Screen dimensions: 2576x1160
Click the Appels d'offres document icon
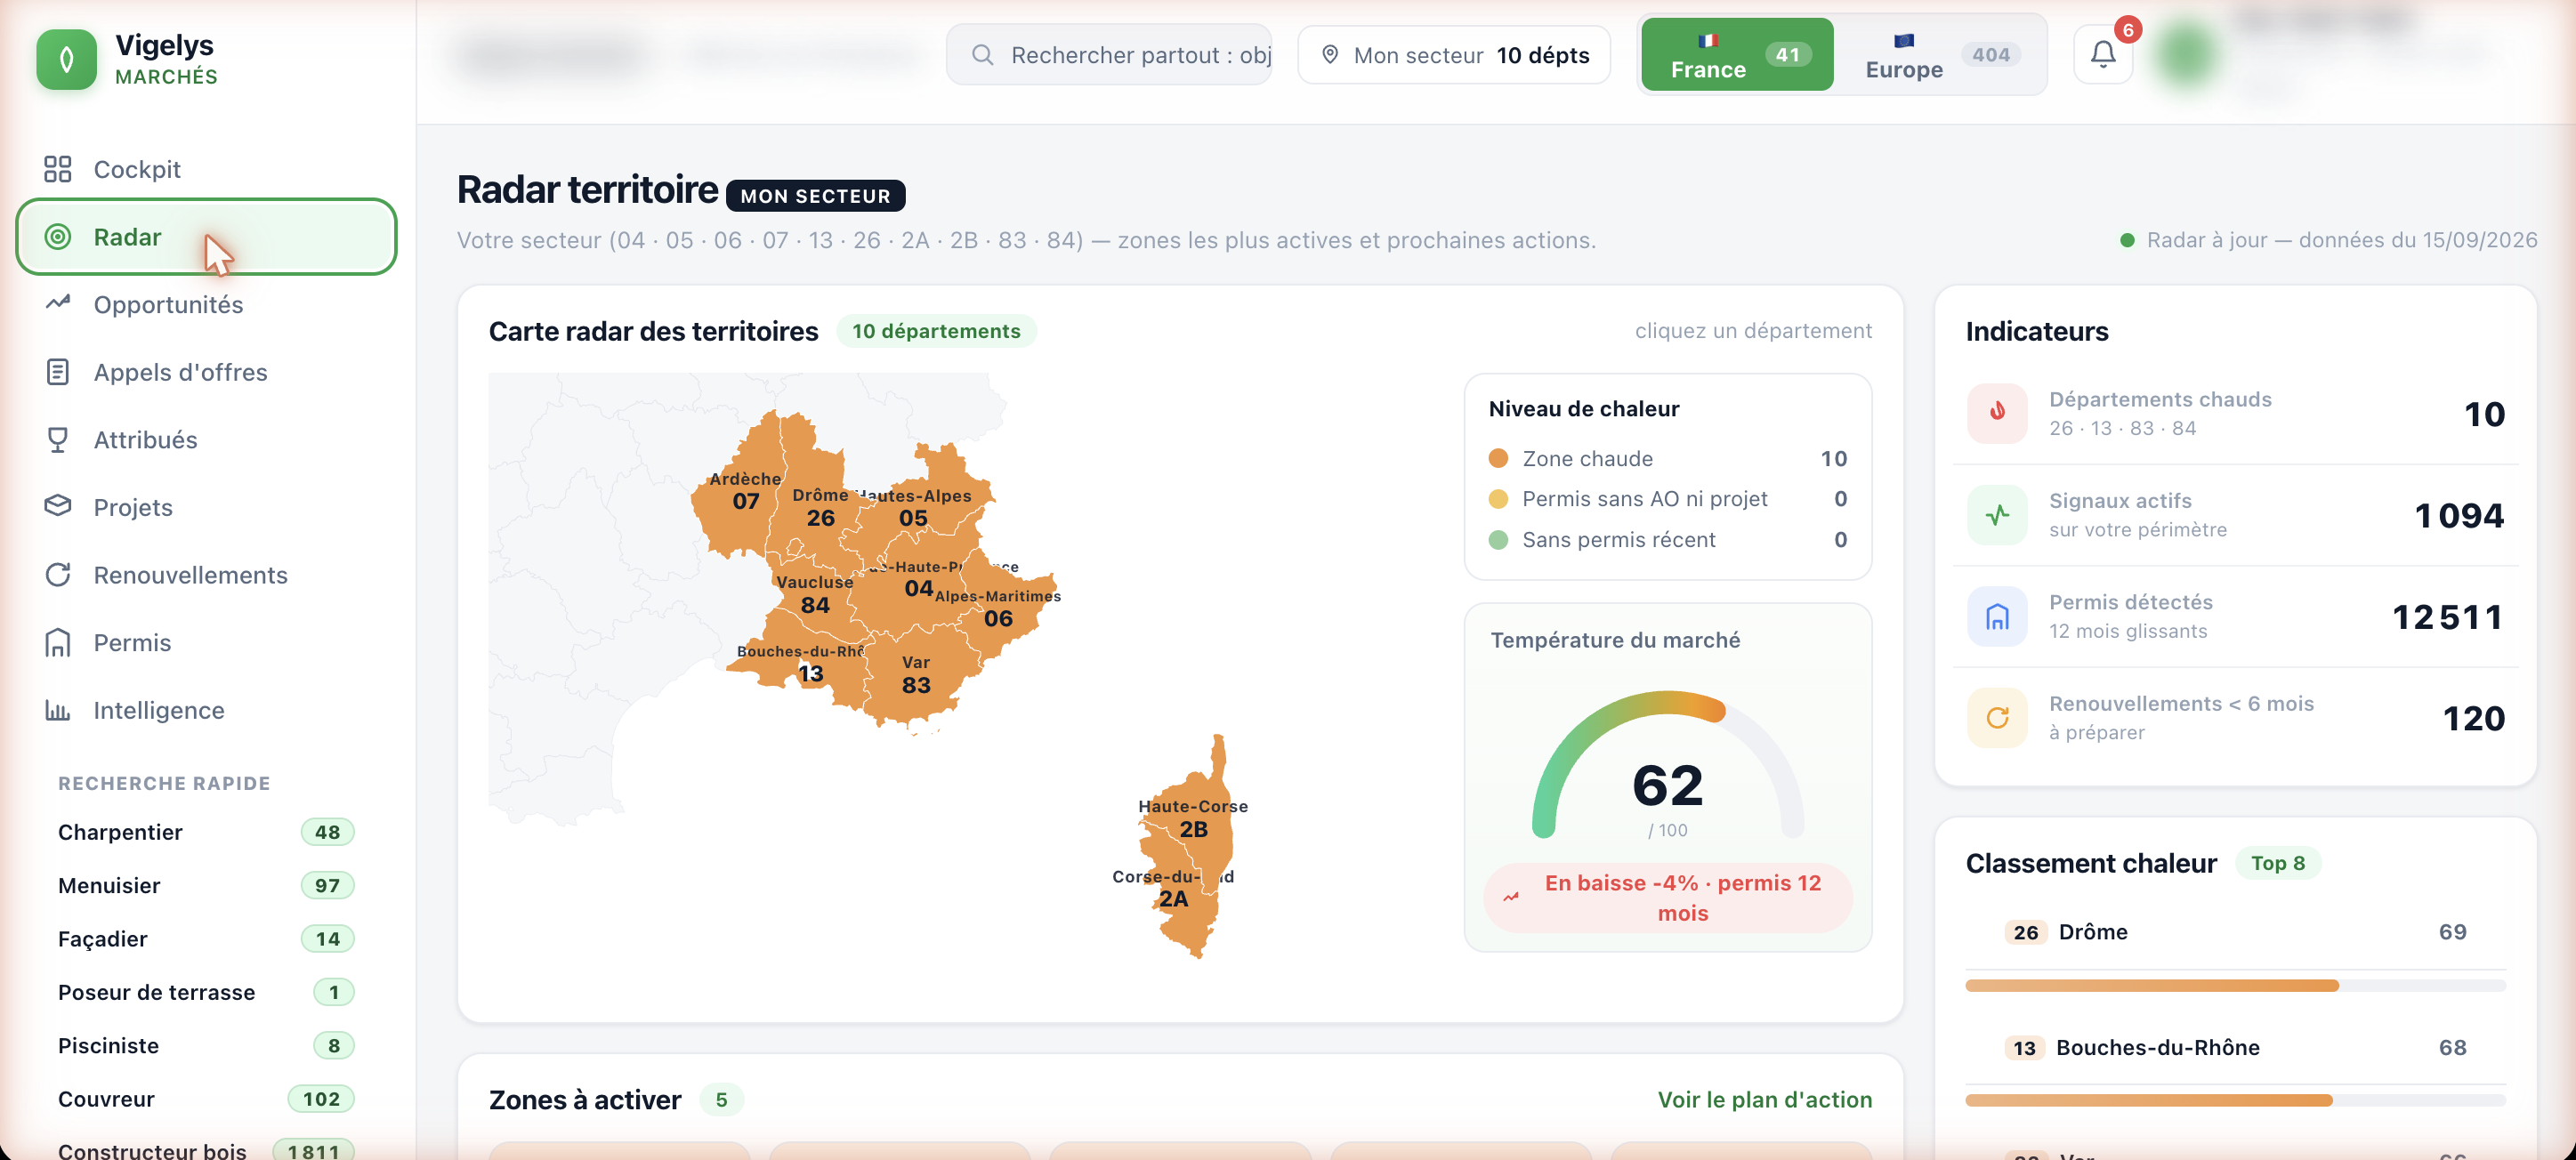tap(58, 372)
